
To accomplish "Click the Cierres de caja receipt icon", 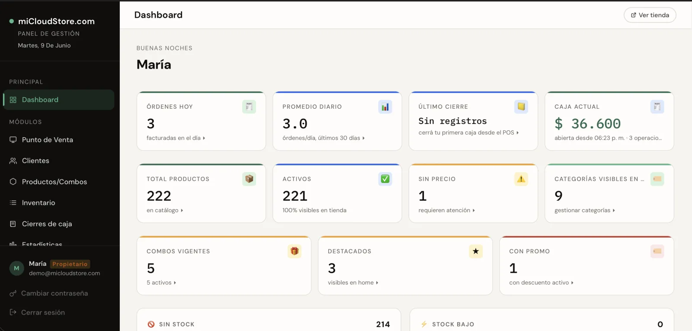I will [x=13, y=224].
